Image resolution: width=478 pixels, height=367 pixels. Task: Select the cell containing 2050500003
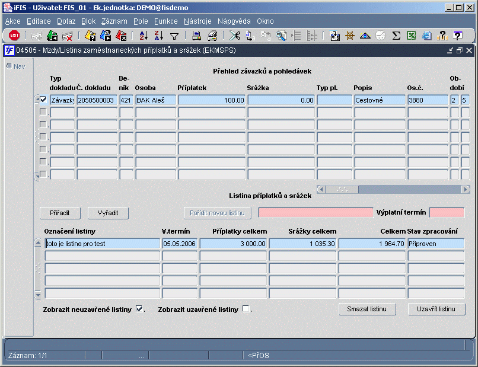tap(97, 100)
